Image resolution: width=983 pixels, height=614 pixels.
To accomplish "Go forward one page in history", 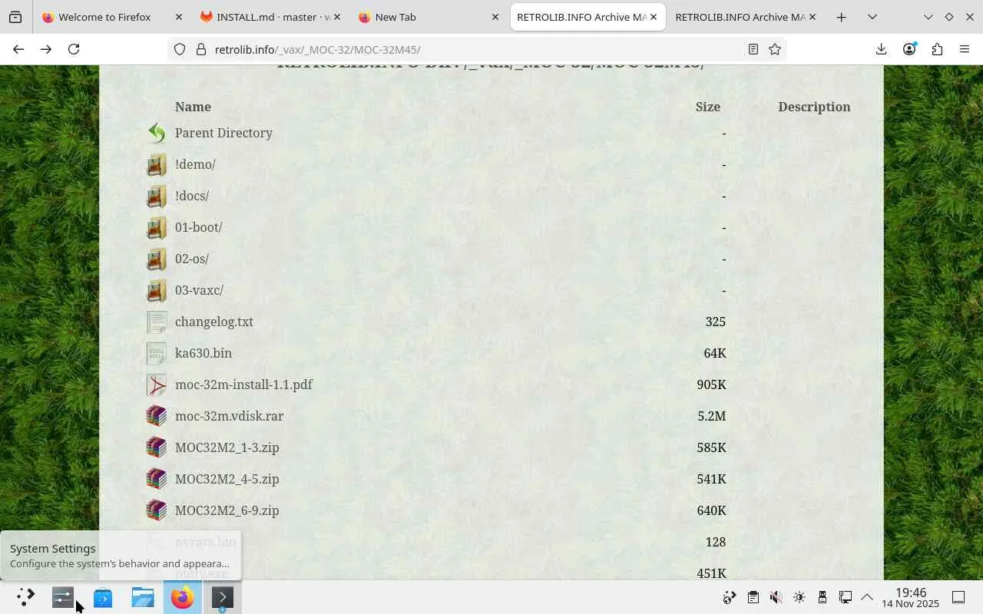I will tap(46, 49).
